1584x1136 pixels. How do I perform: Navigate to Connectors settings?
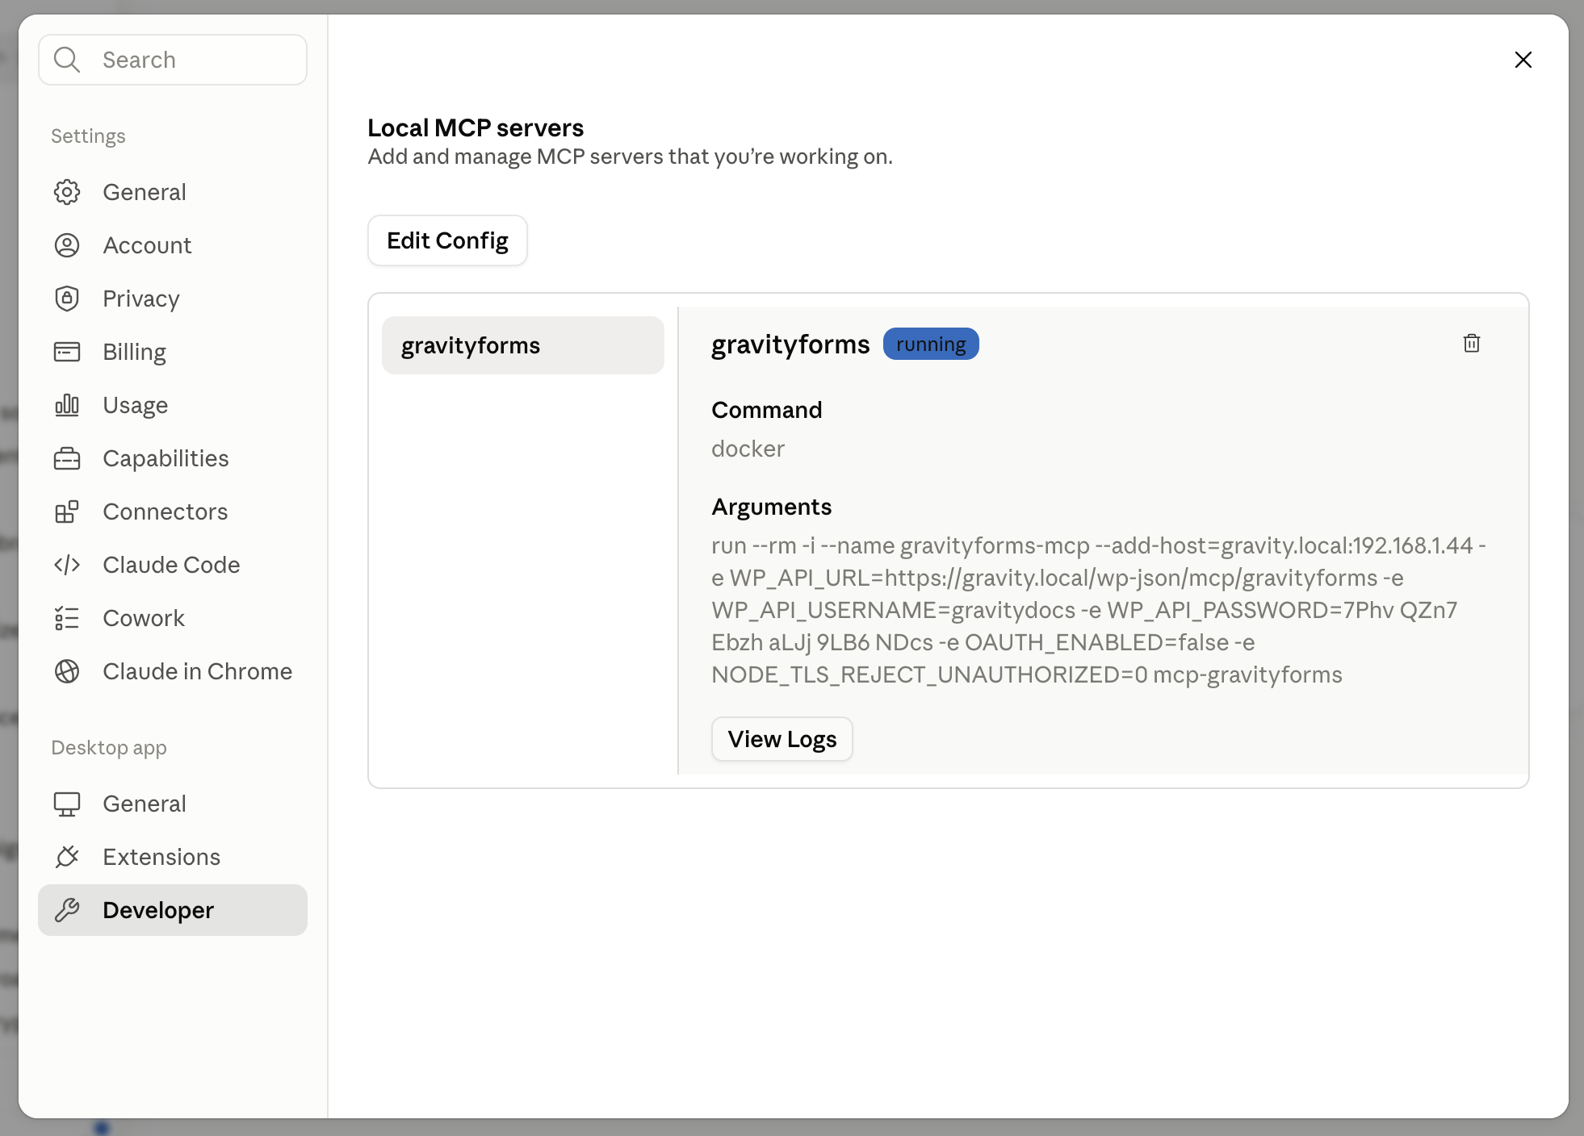[x=173, y=512]
